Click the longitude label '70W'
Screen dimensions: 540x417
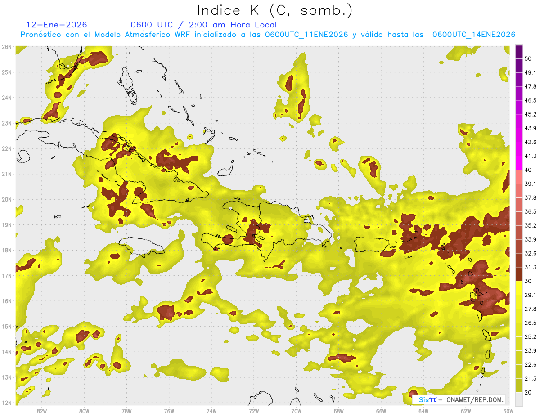click(296, 411)
